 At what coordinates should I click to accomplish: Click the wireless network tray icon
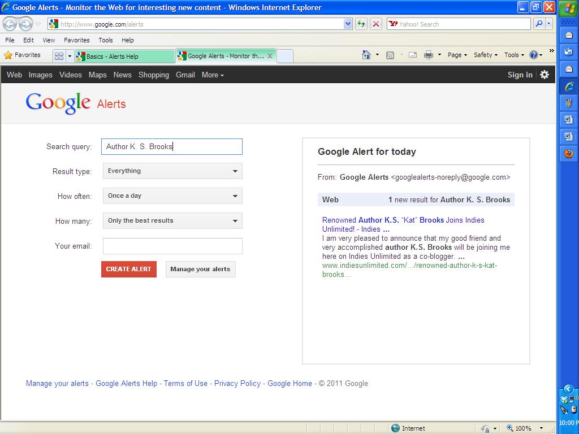tap(574, 399)
